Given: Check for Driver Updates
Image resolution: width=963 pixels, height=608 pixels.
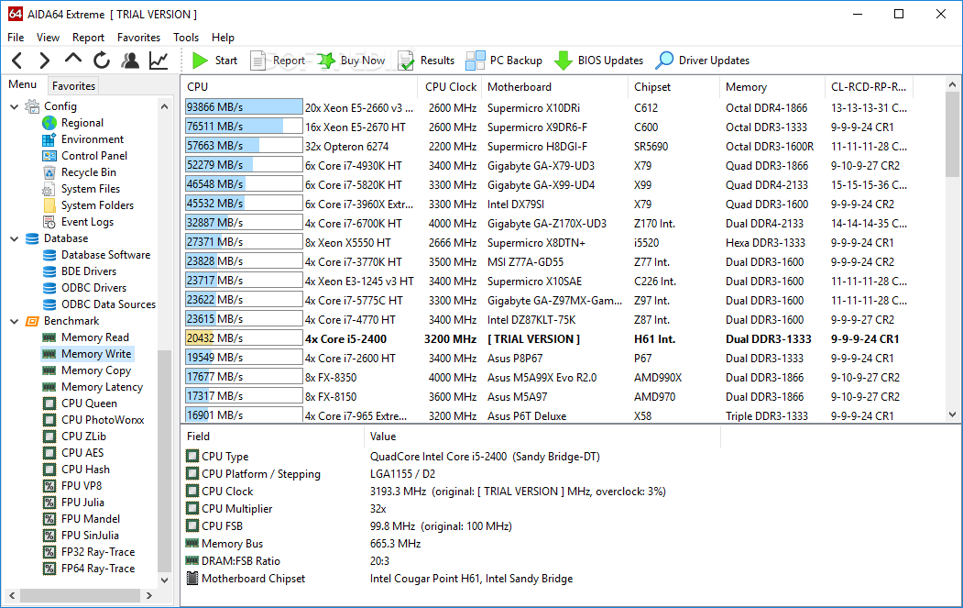Looking at the screenshot, I should [703, 61].
